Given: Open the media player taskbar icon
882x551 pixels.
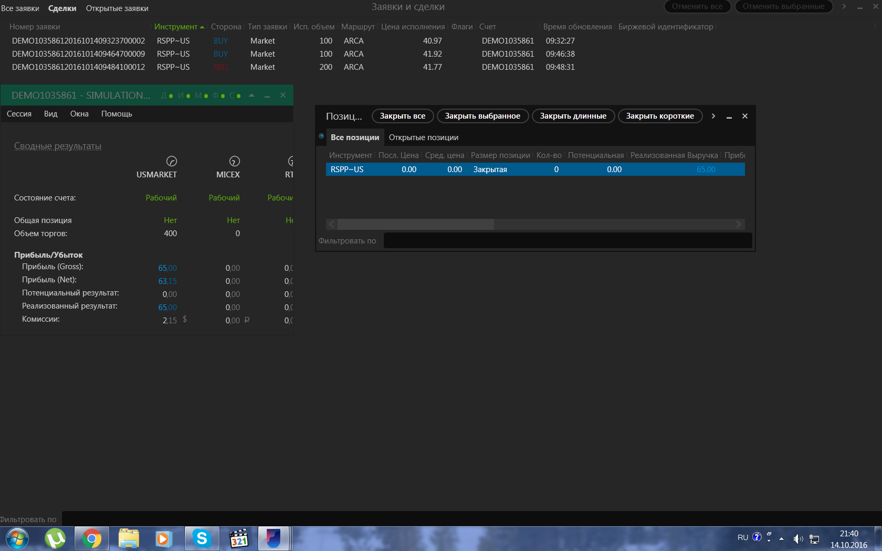Looking at the screenshot, I should pos(164,539).
